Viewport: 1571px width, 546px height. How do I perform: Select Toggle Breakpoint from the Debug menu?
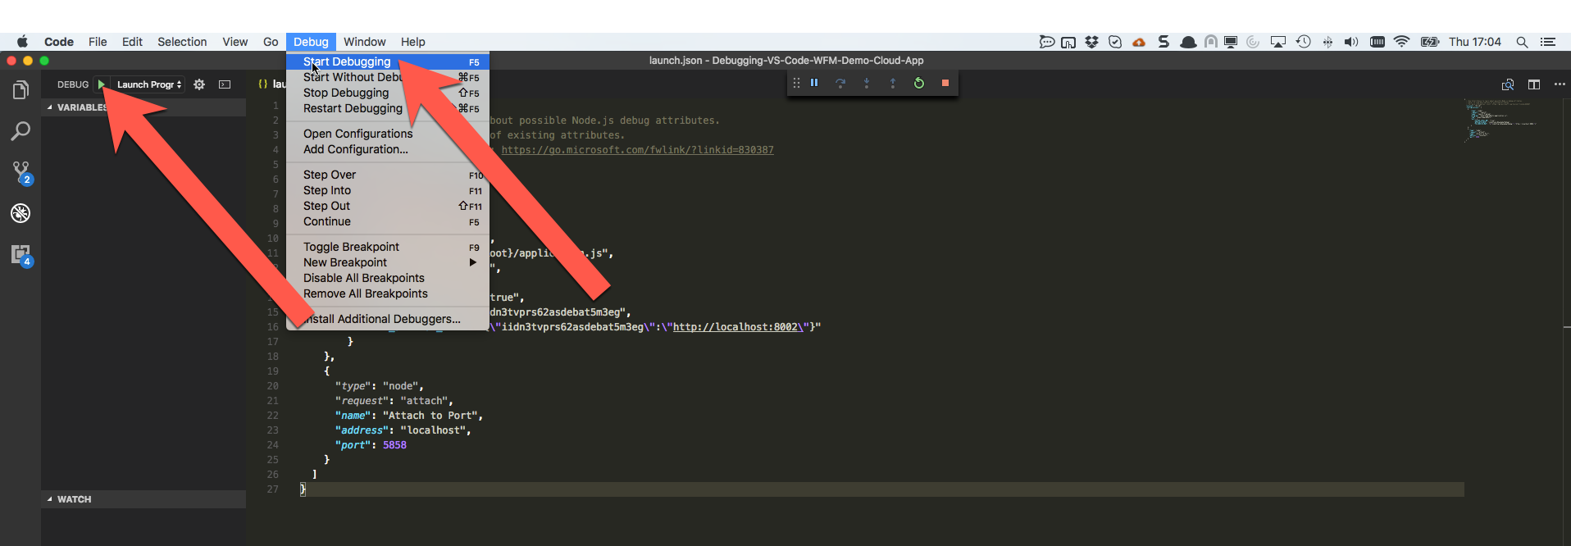click(351, 247)
